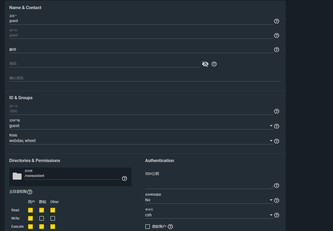Expand primary group dropdown showing guest
The image size is (333, 231).
[271, 126]
